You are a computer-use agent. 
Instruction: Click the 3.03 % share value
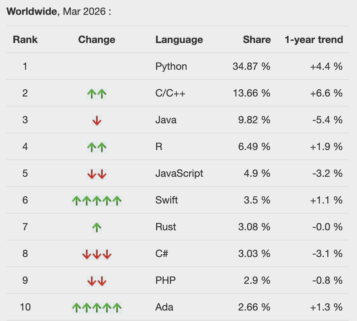pos(254,253)
